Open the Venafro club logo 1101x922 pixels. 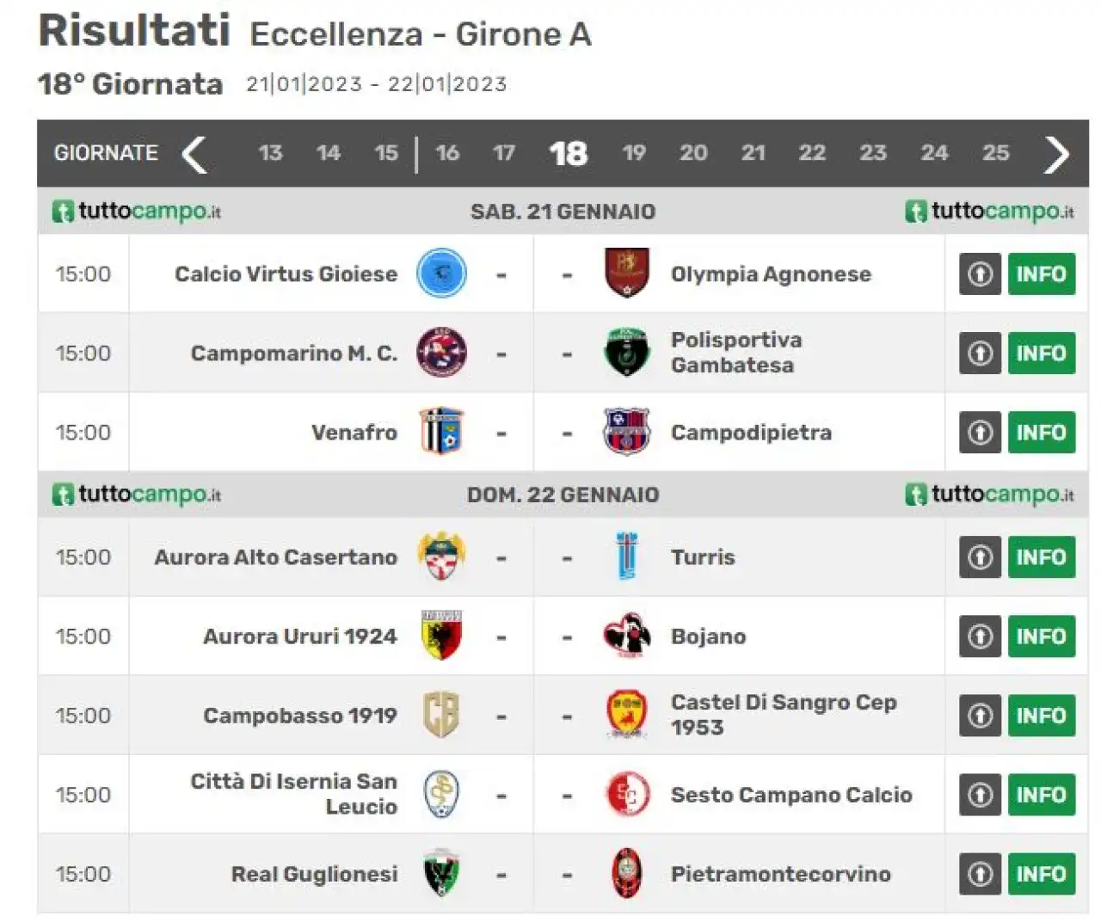pos(441,432)
